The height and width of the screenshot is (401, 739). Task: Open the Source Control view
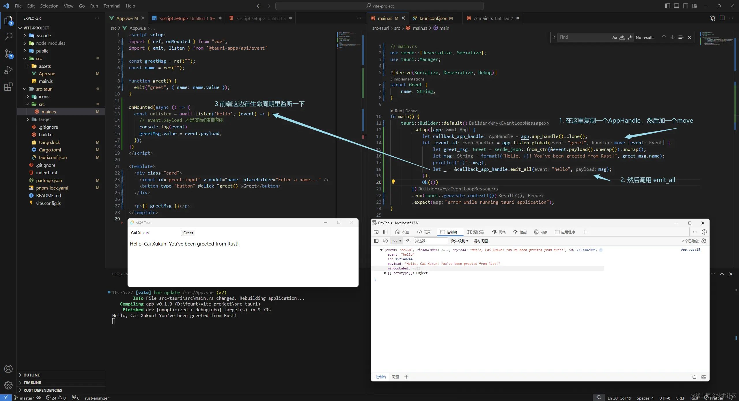click(x=8, y=53)
